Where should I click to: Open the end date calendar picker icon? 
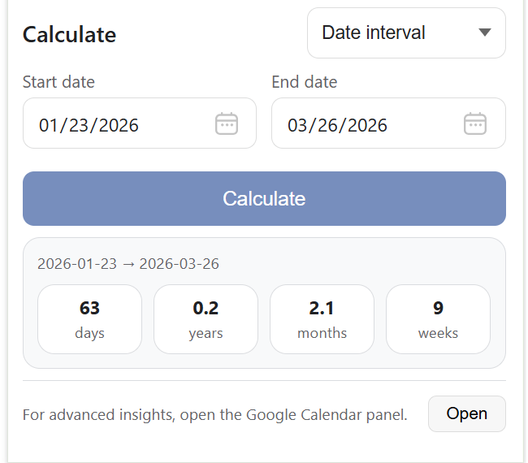[x=475, y=123]
